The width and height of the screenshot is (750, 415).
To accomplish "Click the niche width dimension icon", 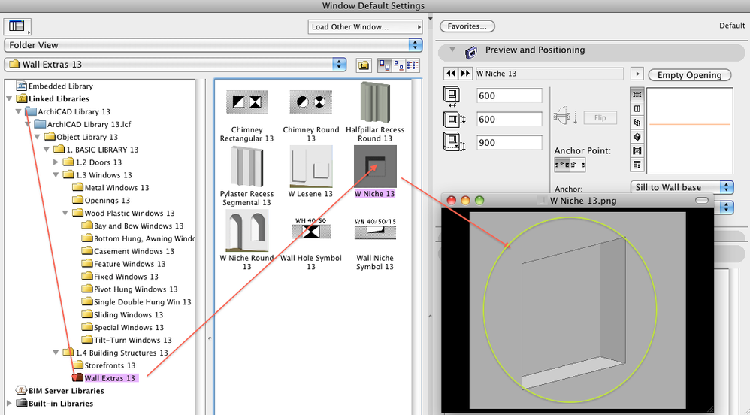I will click(x=452, y=95).
